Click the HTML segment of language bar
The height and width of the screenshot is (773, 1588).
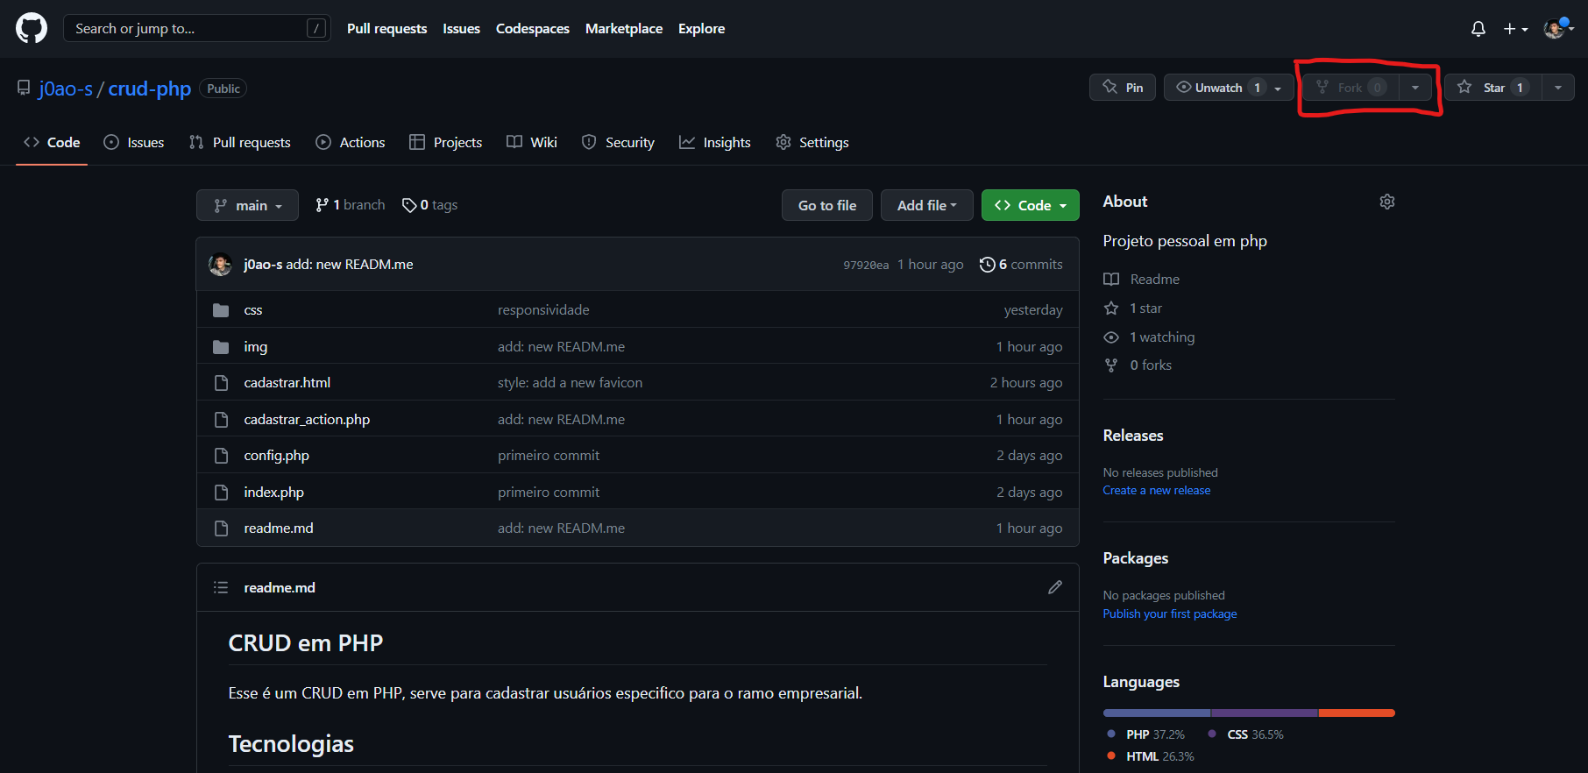point(1357,713)
